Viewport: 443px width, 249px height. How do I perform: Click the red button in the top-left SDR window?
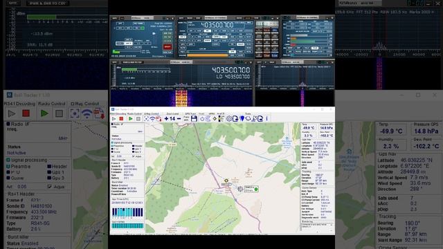[x=167, y=47]
